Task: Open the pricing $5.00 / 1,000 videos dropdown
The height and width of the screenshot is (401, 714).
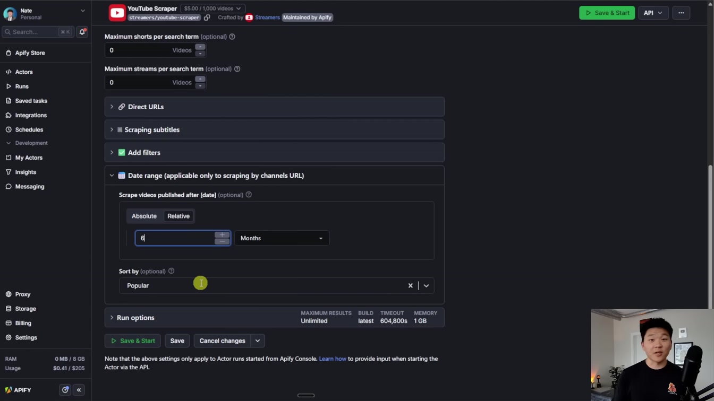Action: [x=212, y=8]
